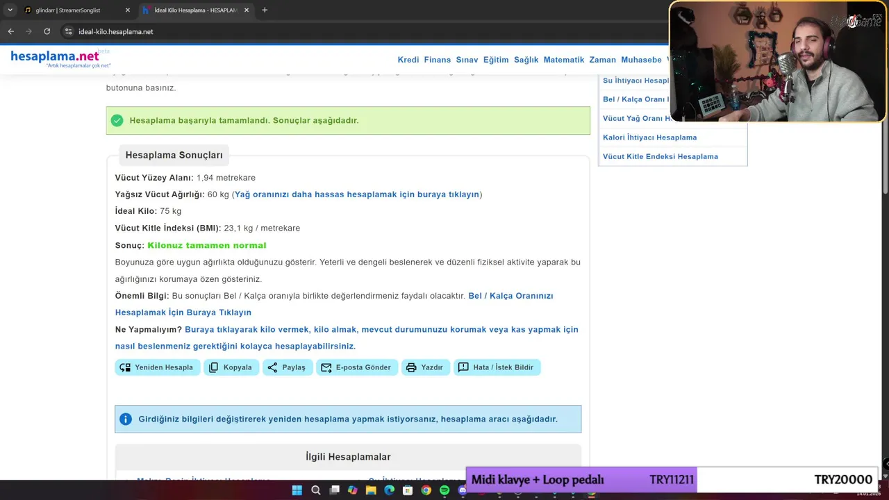Image resolution: width=889 pixels, height=500 pixels.
Task: Open the Matematik menu
Action: click(564, 60)
